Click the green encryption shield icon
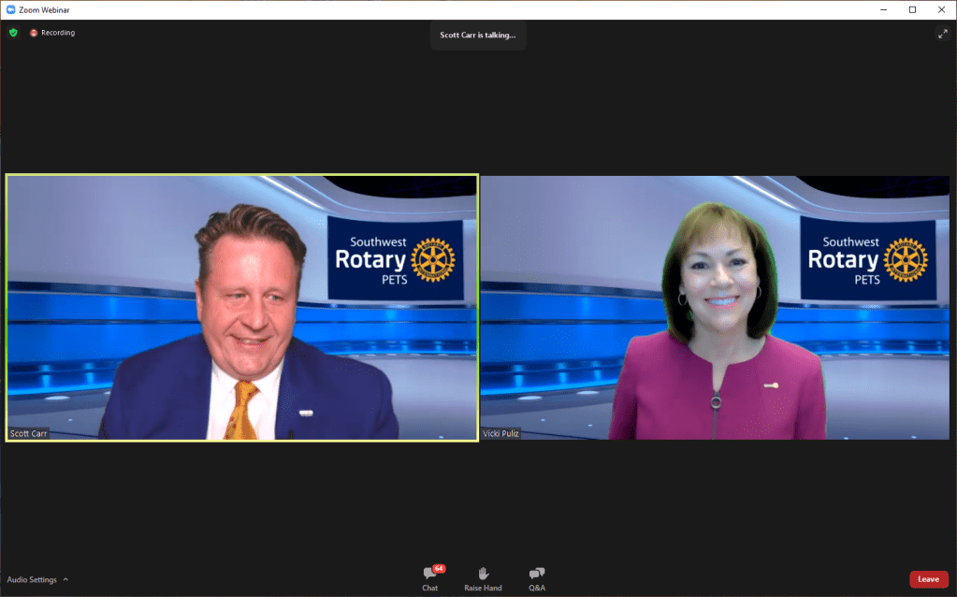 13,33
